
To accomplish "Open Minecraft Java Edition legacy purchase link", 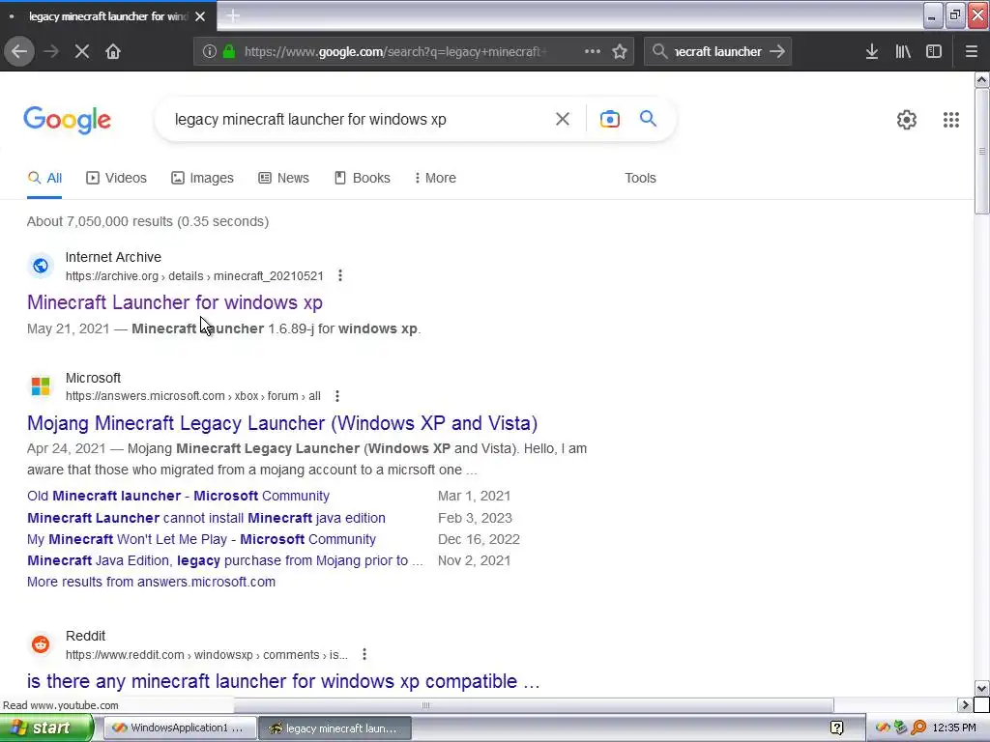I will pos(224,560).
